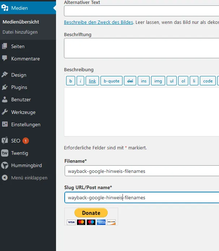Click the Kommentare speech bubble icon

coord(5,58)
